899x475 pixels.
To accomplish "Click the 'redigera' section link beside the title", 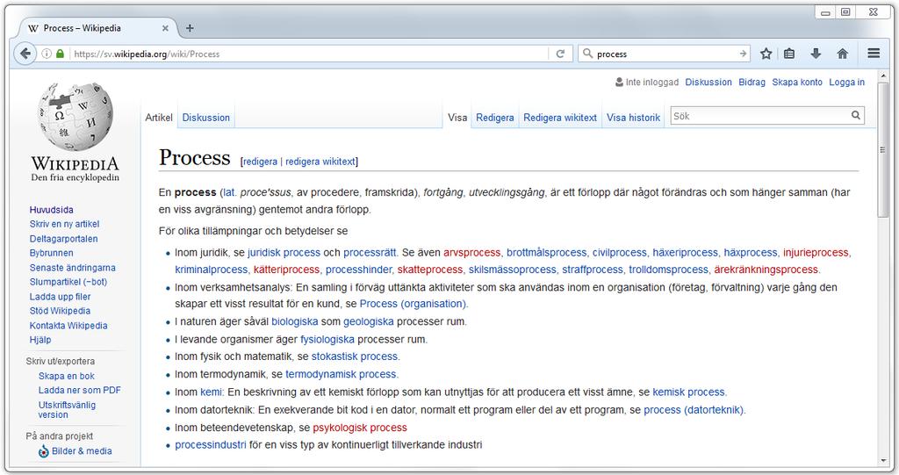I will pos(260,162).
